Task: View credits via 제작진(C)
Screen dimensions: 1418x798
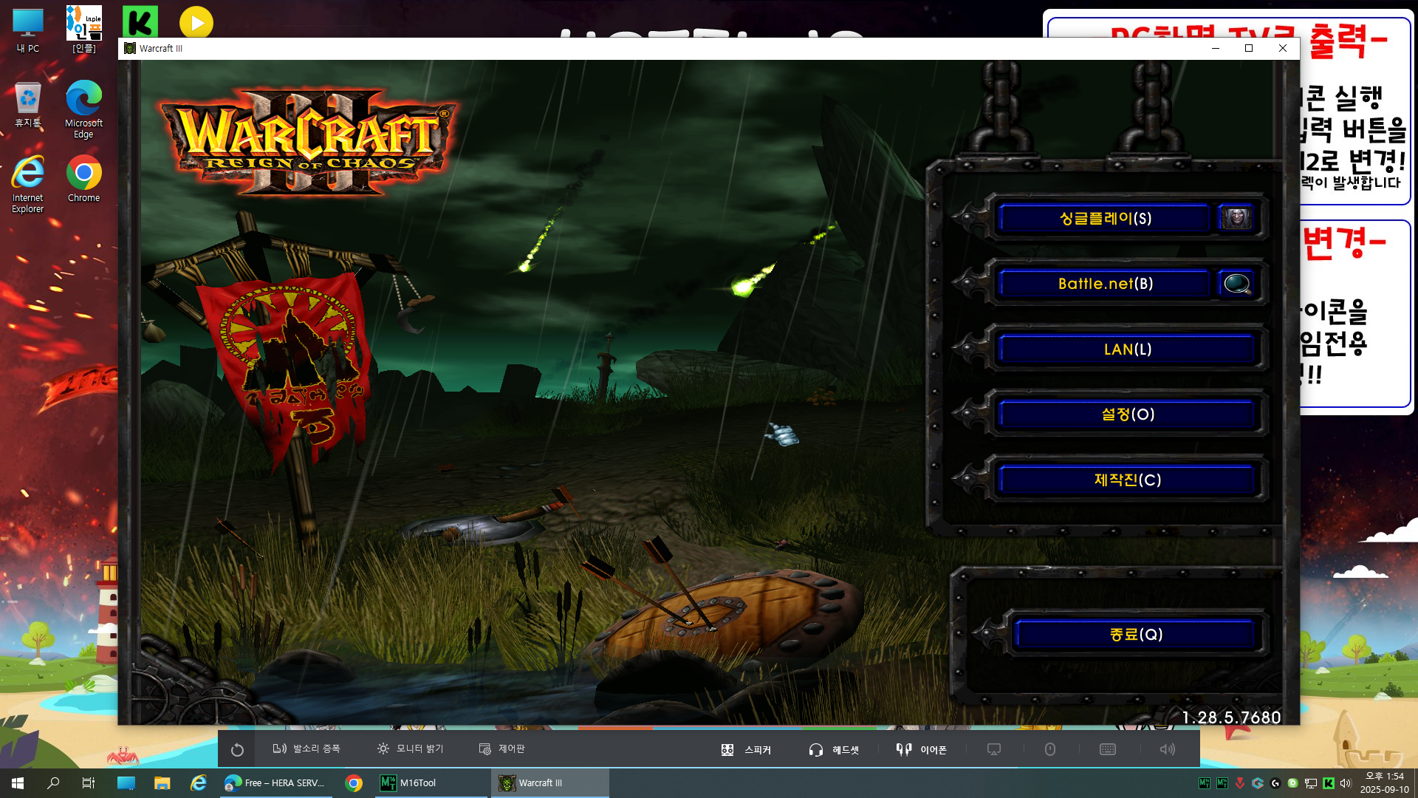Action: click(x=1127, y=480)
